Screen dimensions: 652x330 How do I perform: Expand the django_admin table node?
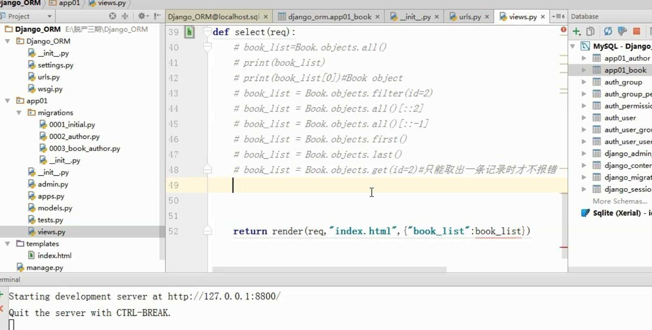[584, 153]
